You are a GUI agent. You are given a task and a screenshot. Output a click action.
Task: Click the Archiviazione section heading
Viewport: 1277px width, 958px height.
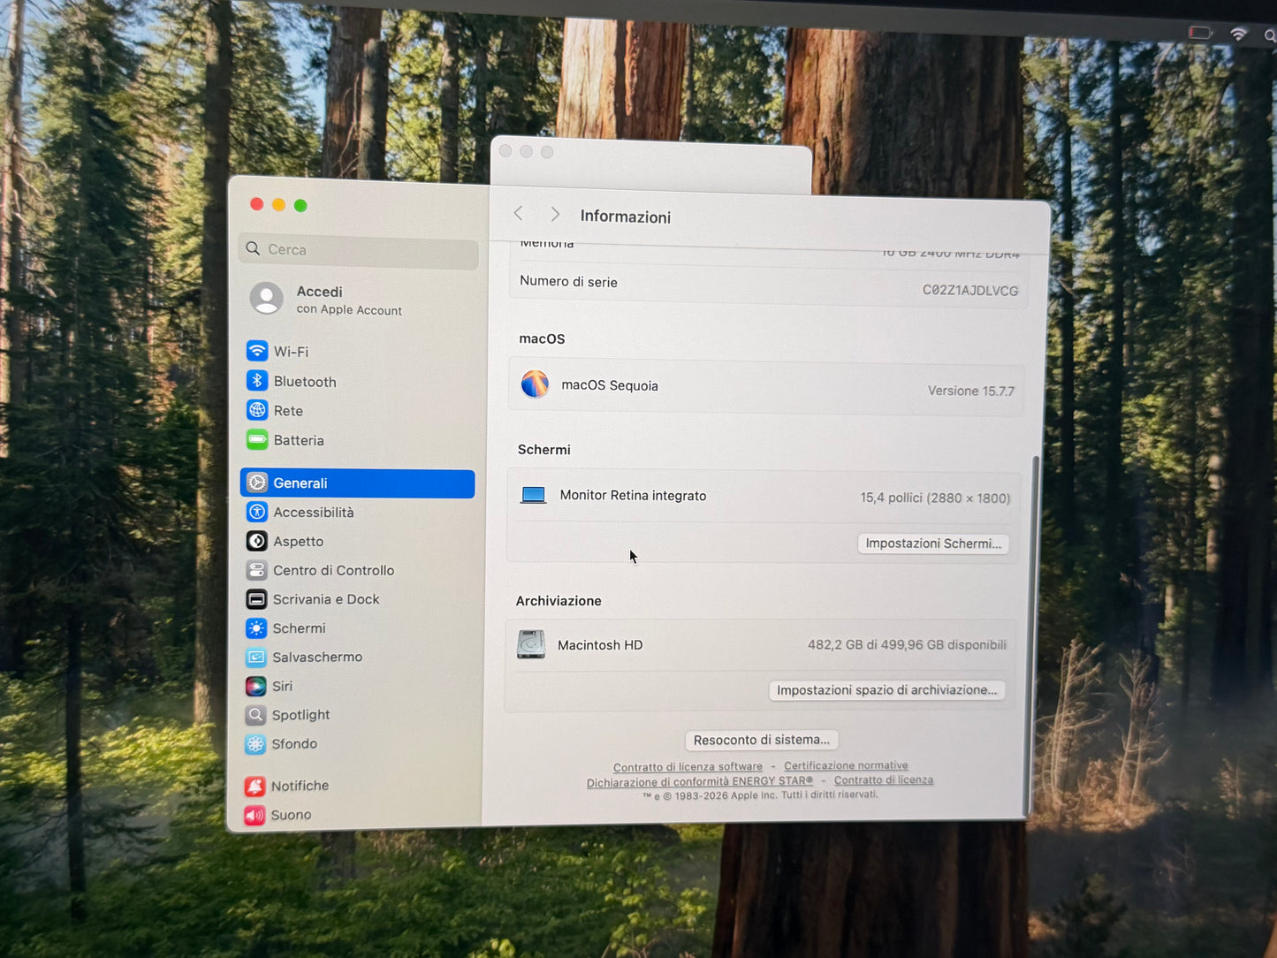tap(559, 601)
